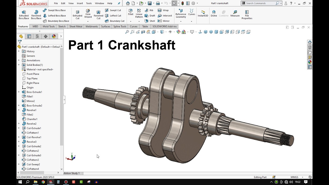Open the Curves dropdown arrow
The width and height of the screenshot is (329, 185).
(x=191, y=21)
